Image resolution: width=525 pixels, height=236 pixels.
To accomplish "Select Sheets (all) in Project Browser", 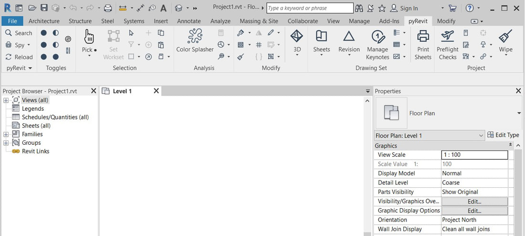I will click(36, 126).
